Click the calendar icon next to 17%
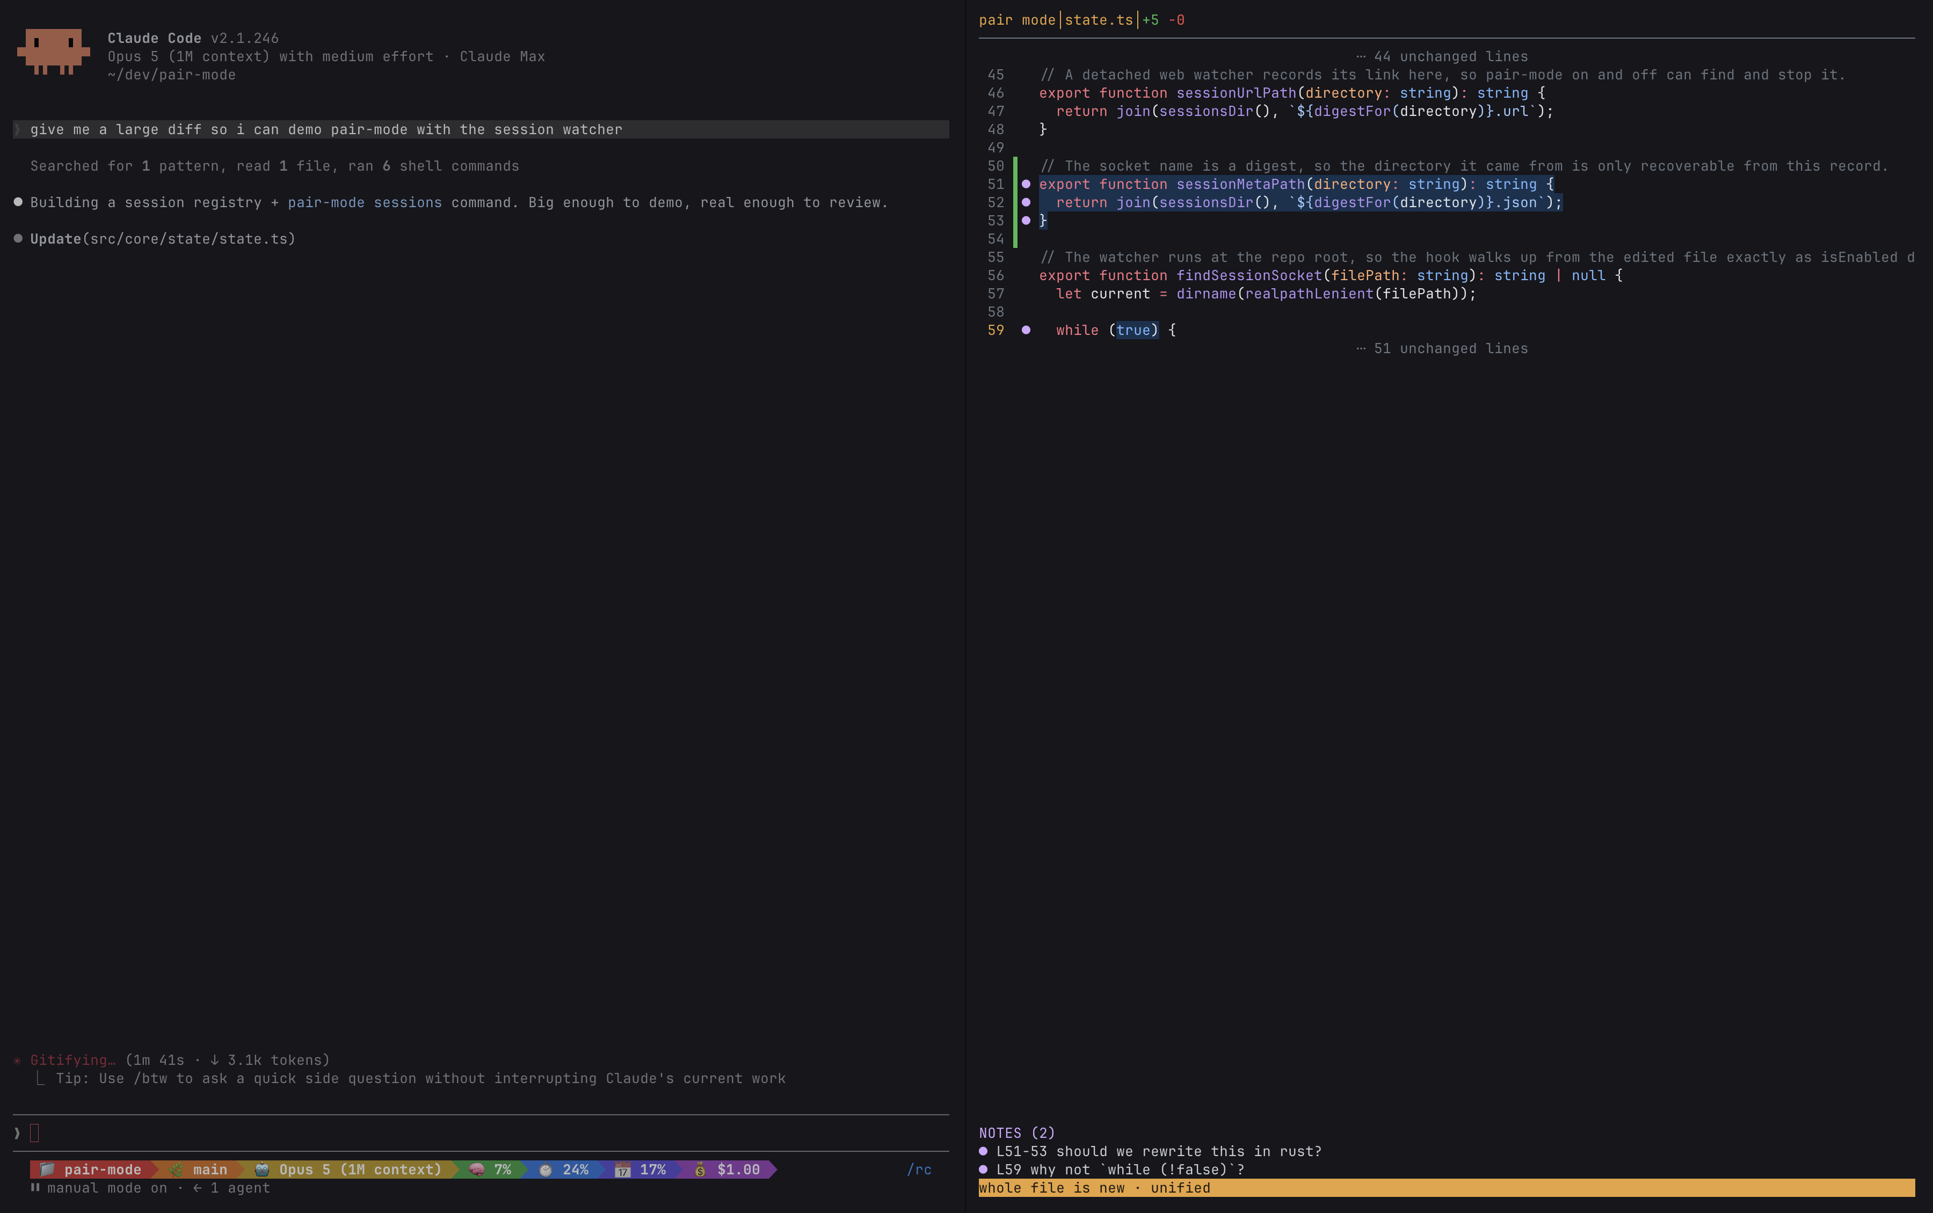Screen dimensions: 1933x1213 click(623, 1170)
